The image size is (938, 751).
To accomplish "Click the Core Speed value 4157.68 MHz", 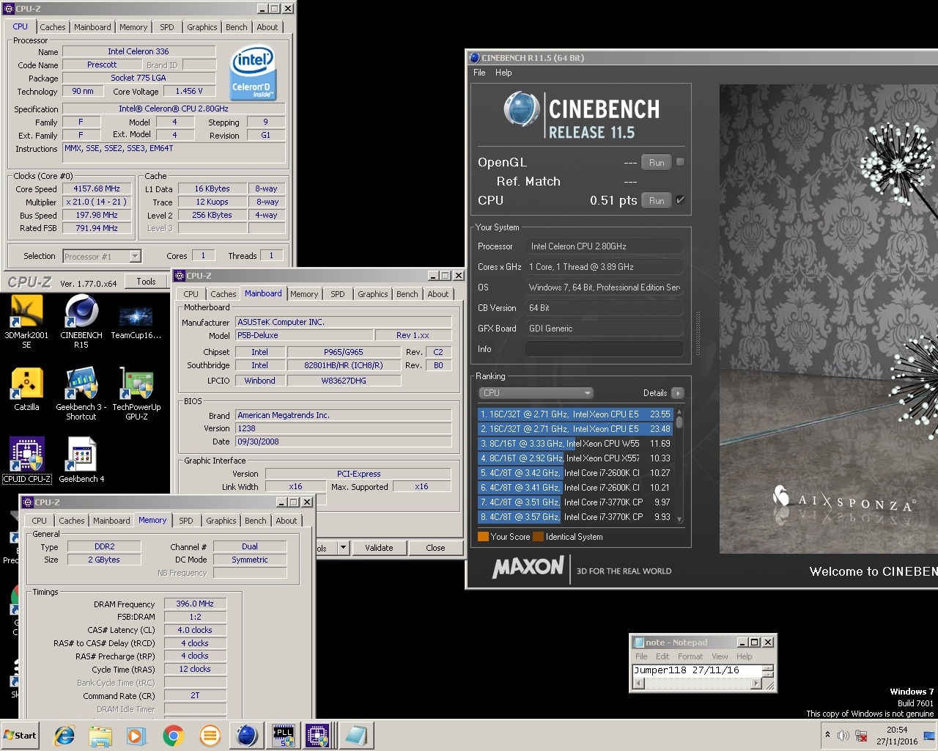I will click(97, 189).
